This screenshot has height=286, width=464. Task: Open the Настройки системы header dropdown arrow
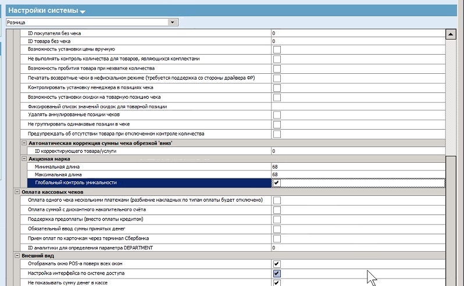83,12
